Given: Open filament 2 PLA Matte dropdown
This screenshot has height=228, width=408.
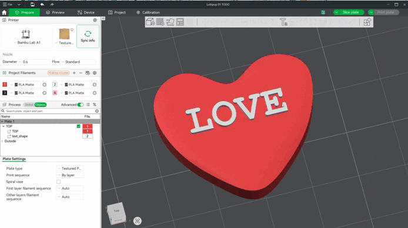Looking at the screenshot, I should pyautogui.click(x=75, y=85).
